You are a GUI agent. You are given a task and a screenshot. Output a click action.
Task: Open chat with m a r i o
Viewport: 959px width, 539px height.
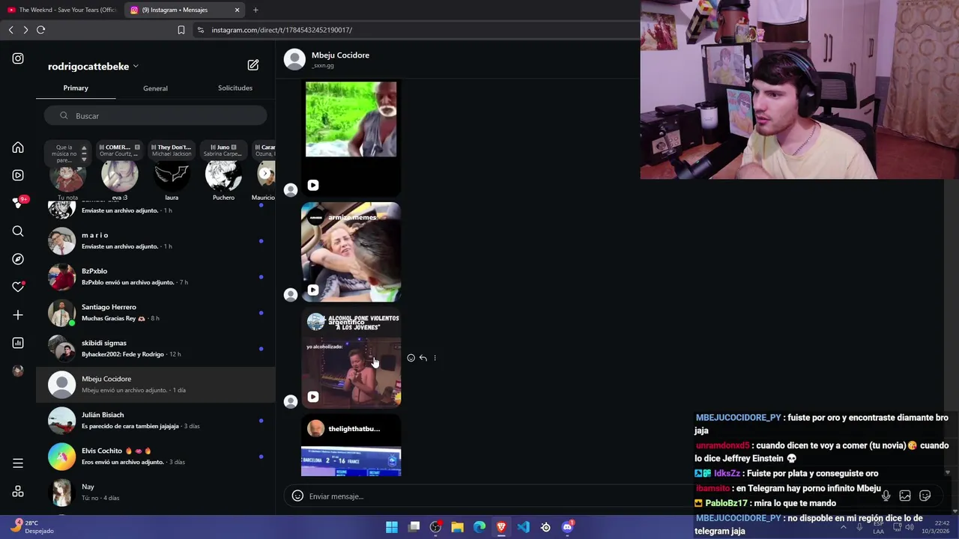click(x=155, y=241)
